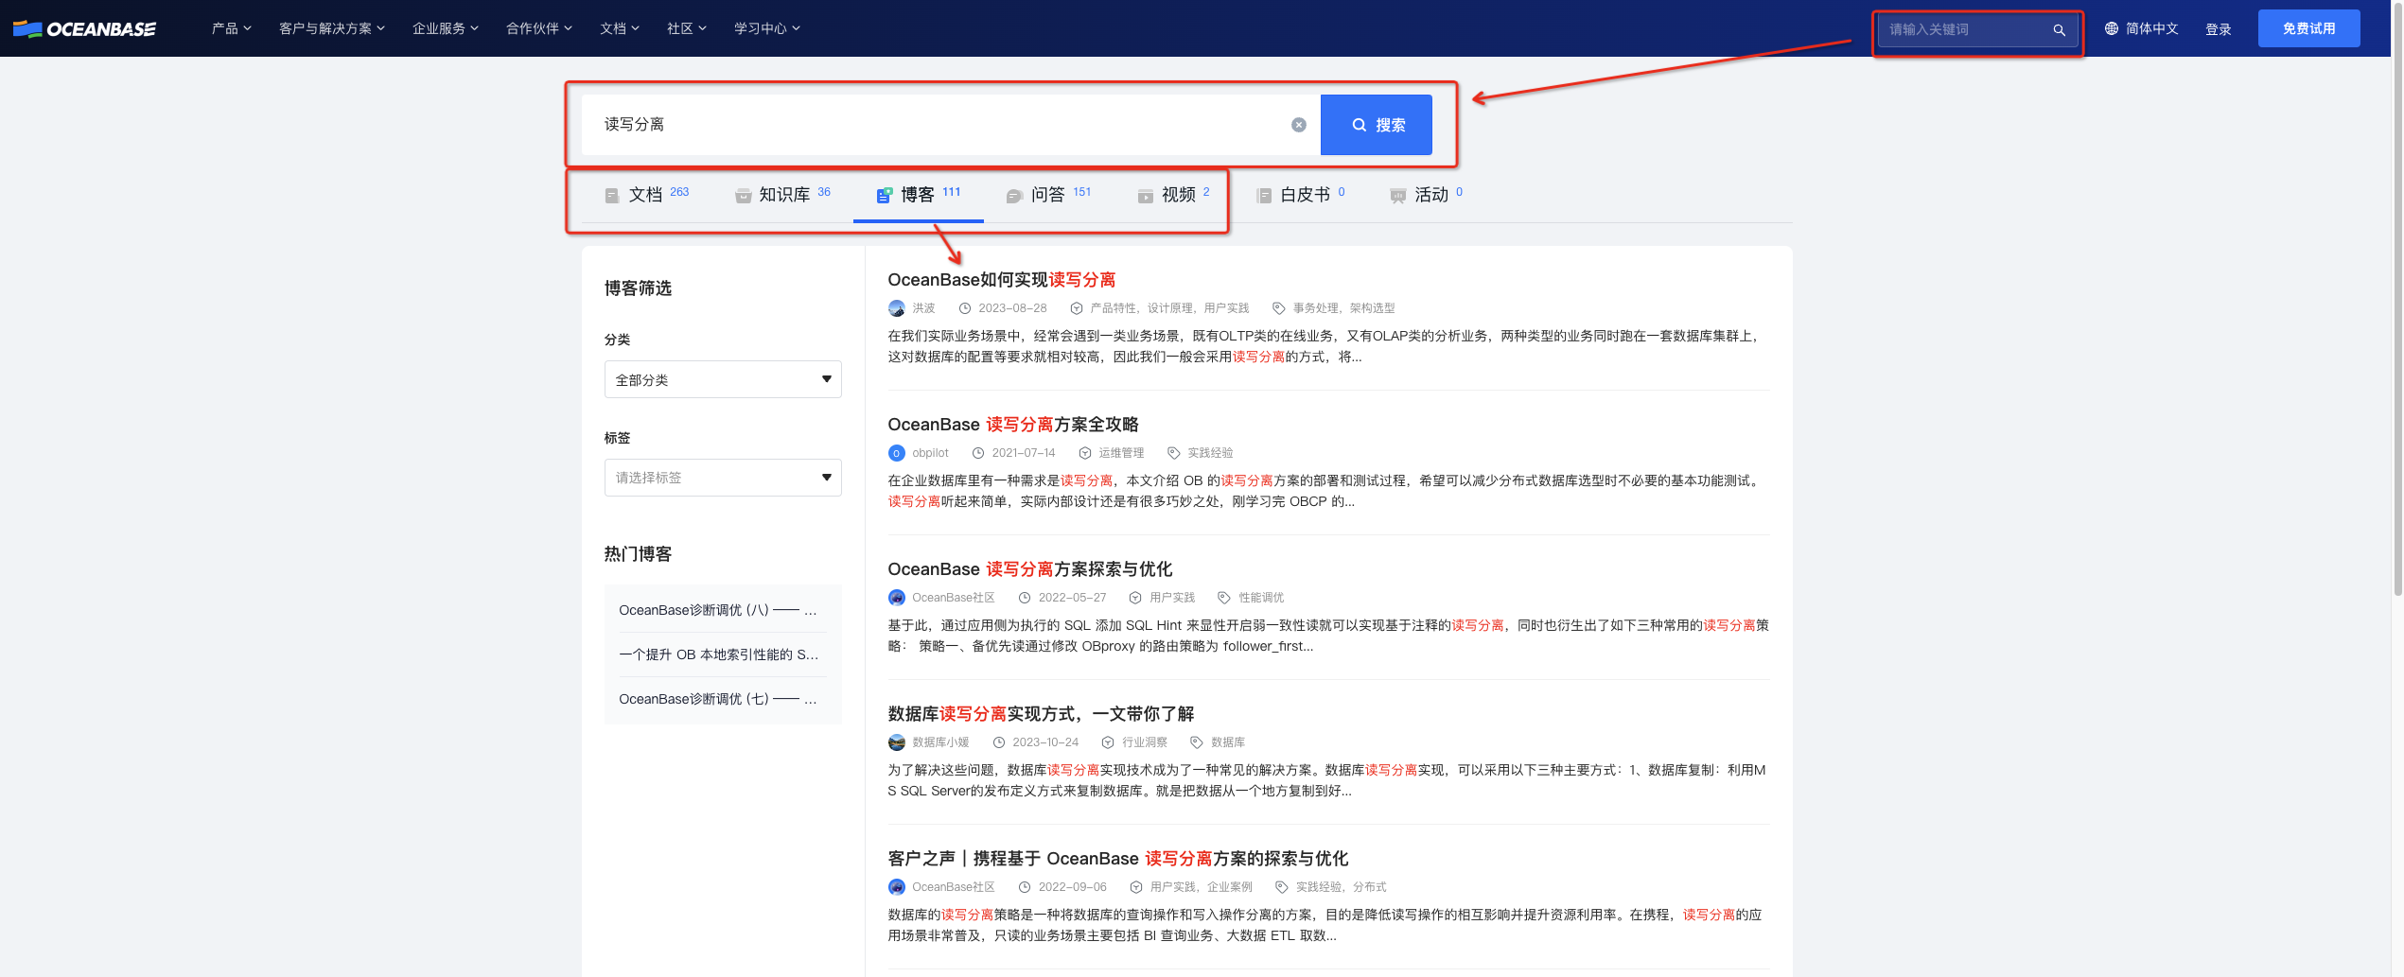This screenshot has height=977, width=2404.
Task: Open 客户之声 携程 article
Action: (1117, 859)
